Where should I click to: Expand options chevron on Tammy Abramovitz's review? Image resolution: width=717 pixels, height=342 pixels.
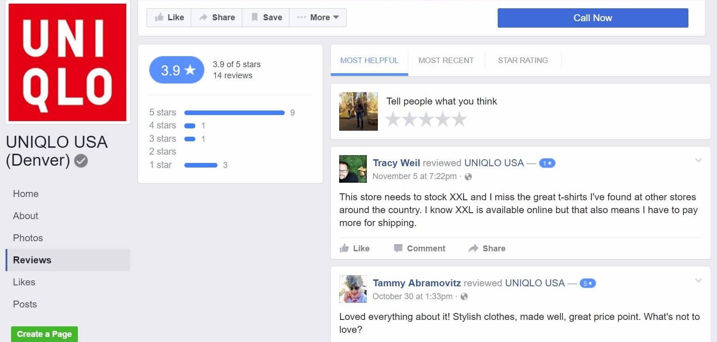699,280
